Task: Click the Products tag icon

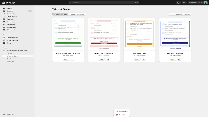Action: point(4,14)
